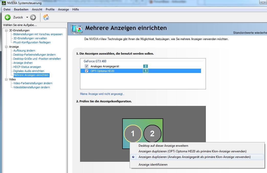The width and height of the screenshot is (267, 173).
Task: Open Desktop-Farbeinstellungen ändern
Action: (x=34, y=55)
